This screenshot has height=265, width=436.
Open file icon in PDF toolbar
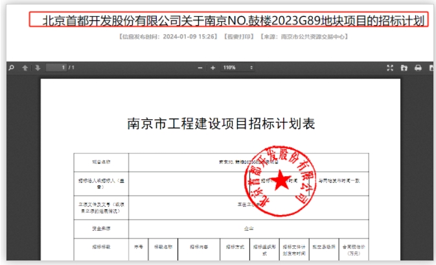click(x=404, y=68)
